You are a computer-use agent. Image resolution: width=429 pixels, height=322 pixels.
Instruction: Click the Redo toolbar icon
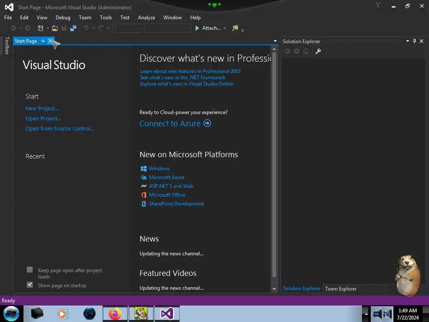tap(101, 28)
